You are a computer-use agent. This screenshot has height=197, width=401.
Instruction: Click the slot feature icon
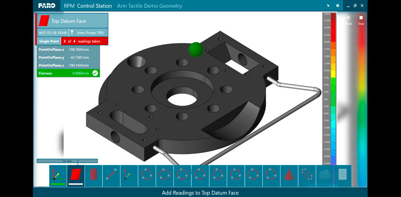(306, 175)
